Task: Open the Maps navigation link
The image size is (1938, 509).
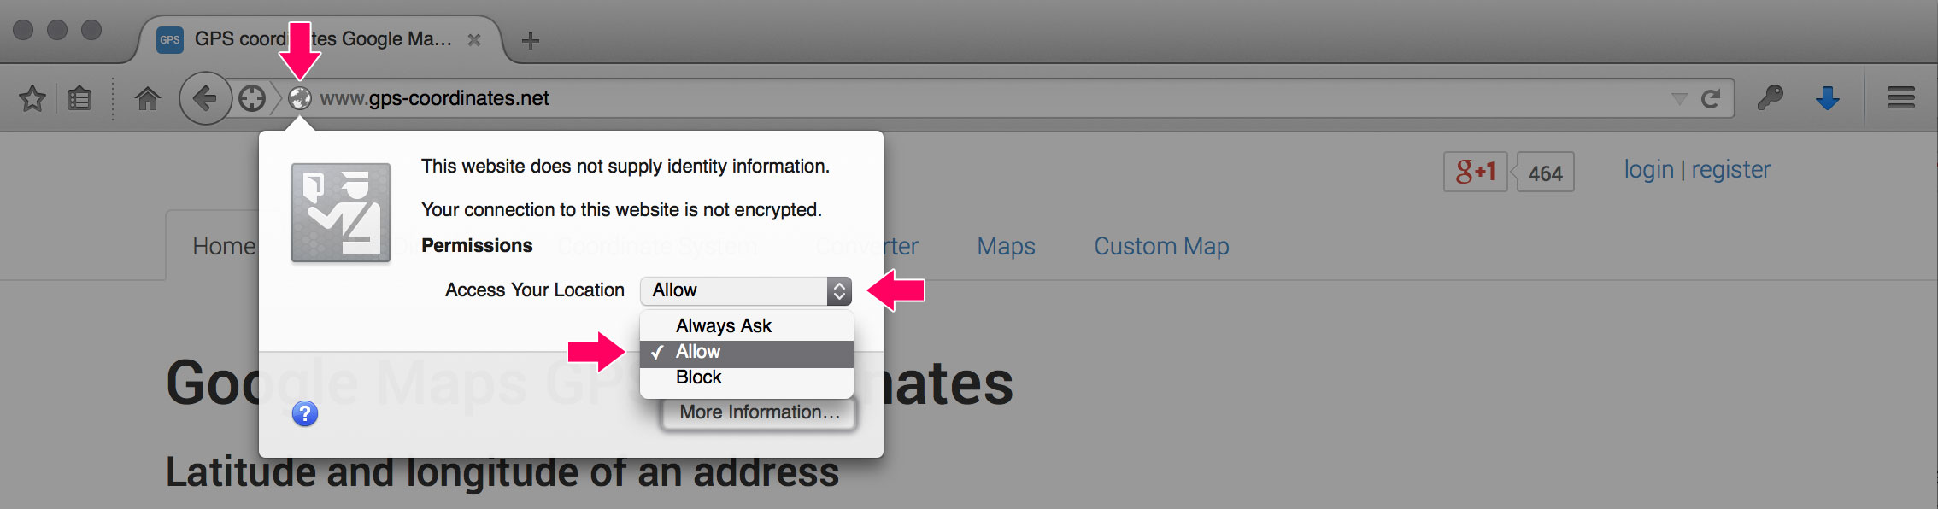Action: click(1006, 246)
